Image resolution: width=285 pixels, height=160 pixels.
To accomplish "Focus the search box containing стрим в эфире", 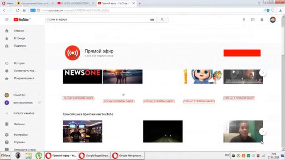I will pos(97,20).
